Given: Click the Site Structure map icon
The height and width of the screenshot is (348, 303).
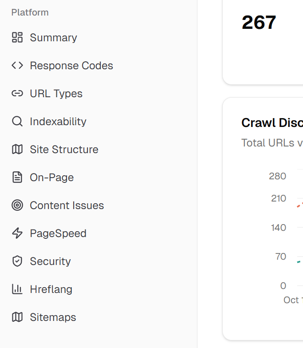Looking at the screenshot, I should [x=17, y=150].
